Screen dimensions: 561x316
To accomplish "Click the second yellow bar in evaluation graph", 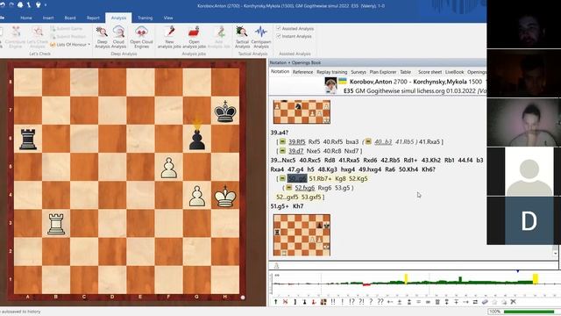I will pyautogui.click(x=536, y=279).
